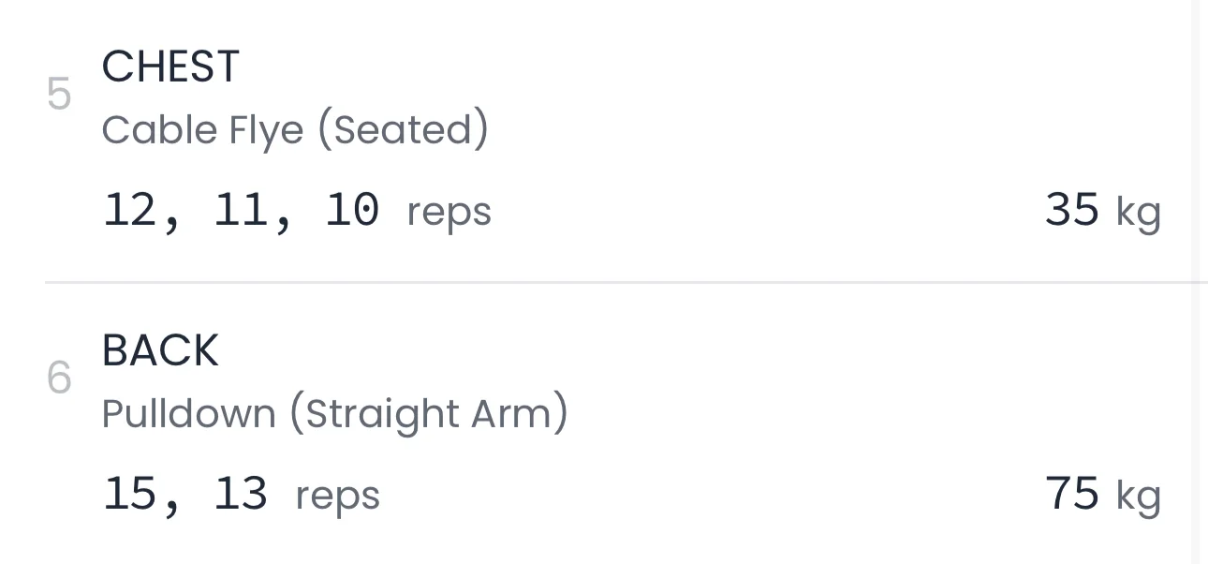The width and height of the screenshot is (1208, 564).
Task: Open the Cable Flye (Seated) exercise
Action: (x=294, y=130)
